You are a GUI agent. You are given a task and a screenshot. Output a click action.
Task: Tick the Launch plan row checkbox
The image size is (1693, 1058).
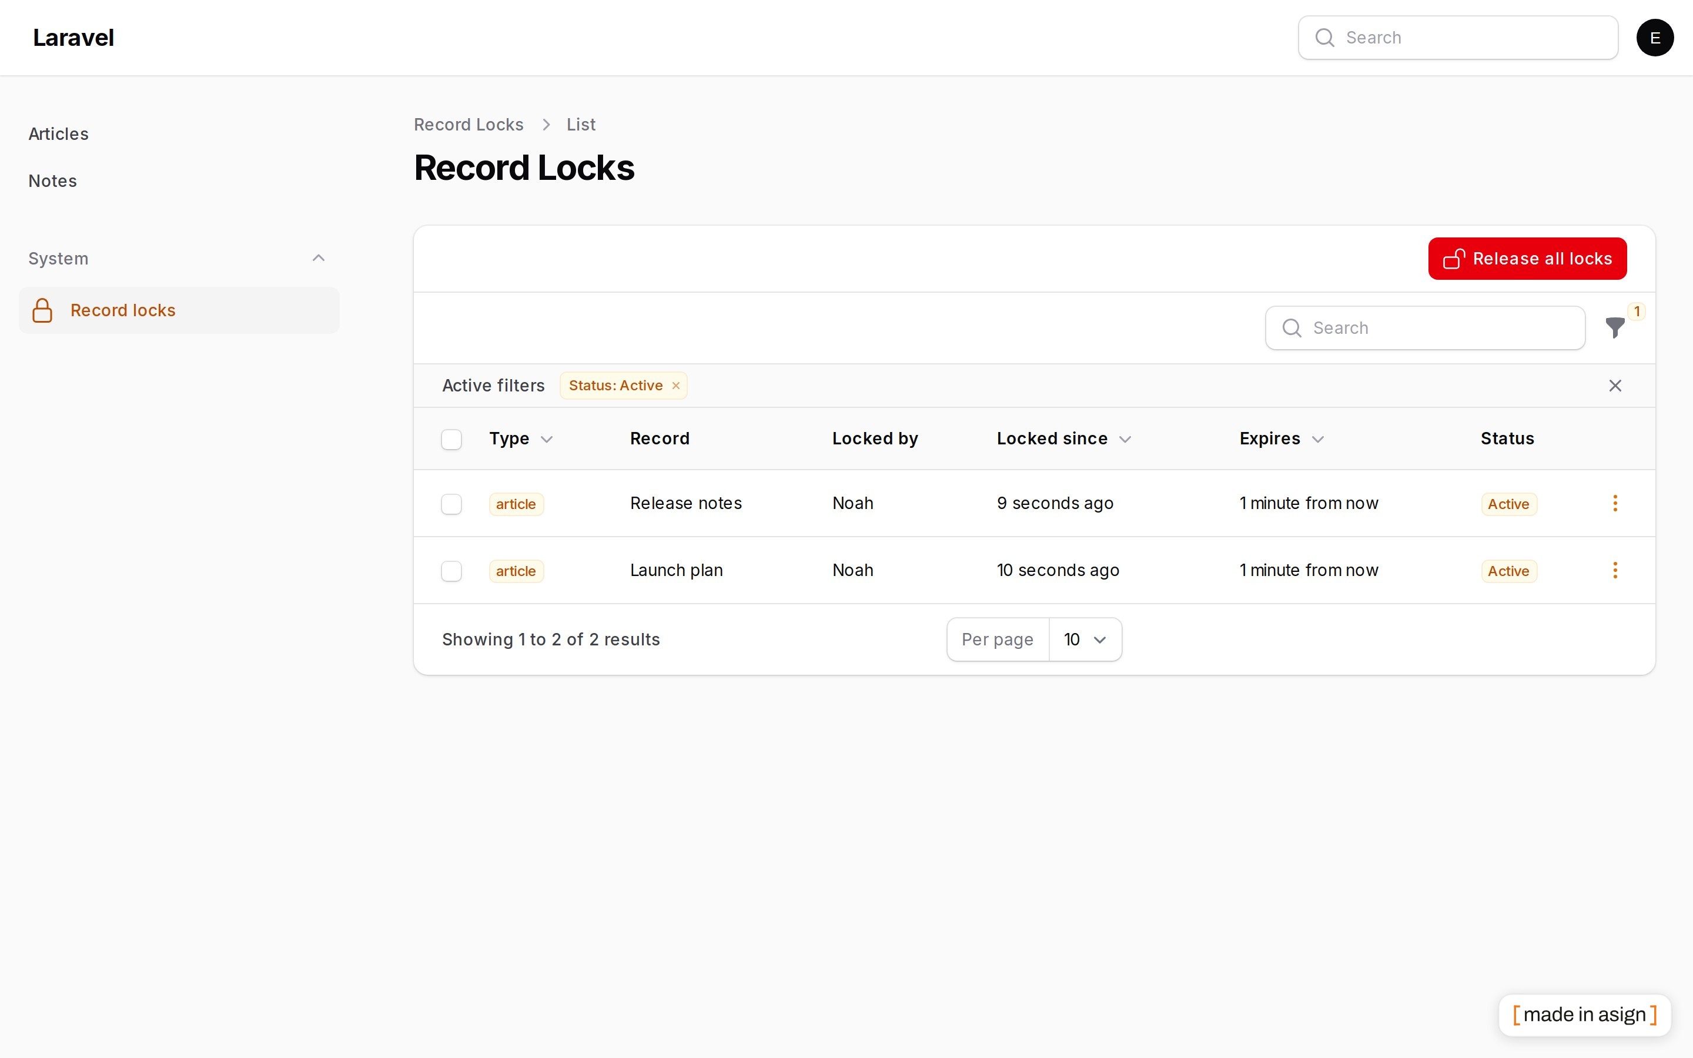coord(451,571)
